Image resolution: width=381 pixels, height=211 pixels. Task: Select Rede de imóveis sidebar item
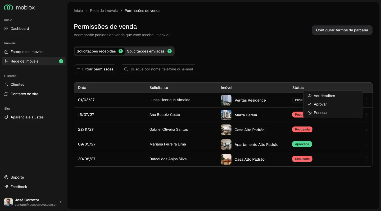pyautogui.click(x=34, y=61)
